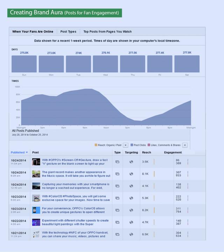
Task: Select the Wednesday bar showing 276.1K
Action: pyautogui.click(x=105, y=63)
